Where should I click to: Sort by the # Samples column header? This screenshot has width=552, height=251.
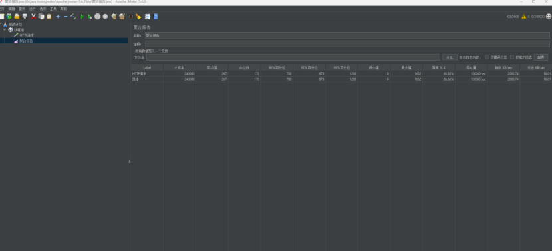pos(179,67)
